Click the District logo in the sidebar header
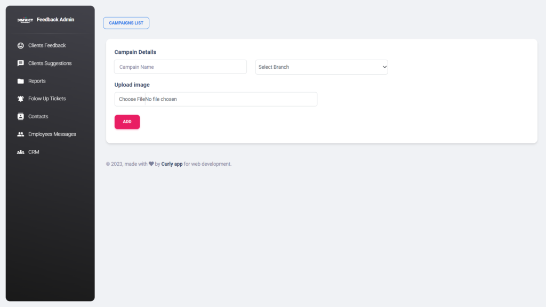 pyautogui.click(x=25, y=20)
